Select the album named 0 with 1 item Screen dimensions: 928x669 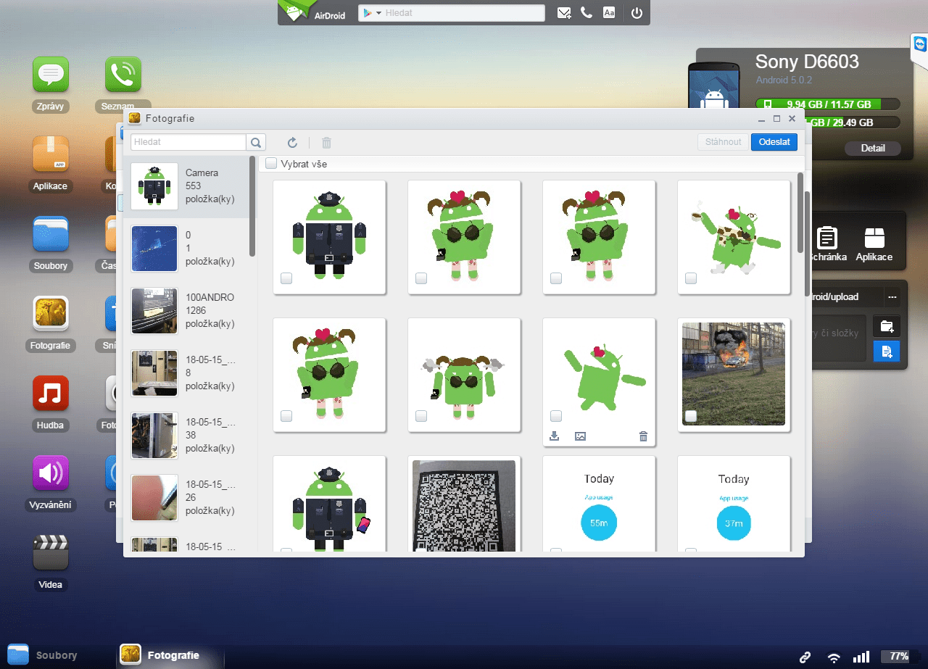[186, 249]
